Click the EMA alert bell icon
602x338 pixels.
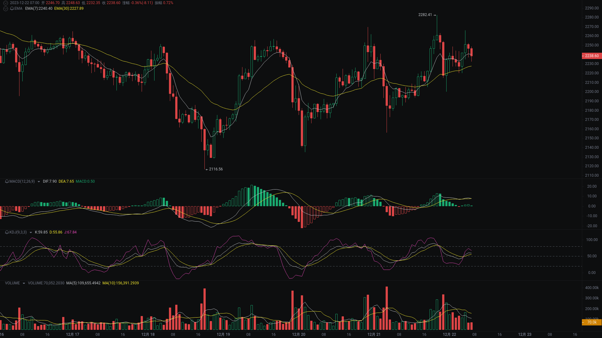point(12,8)
